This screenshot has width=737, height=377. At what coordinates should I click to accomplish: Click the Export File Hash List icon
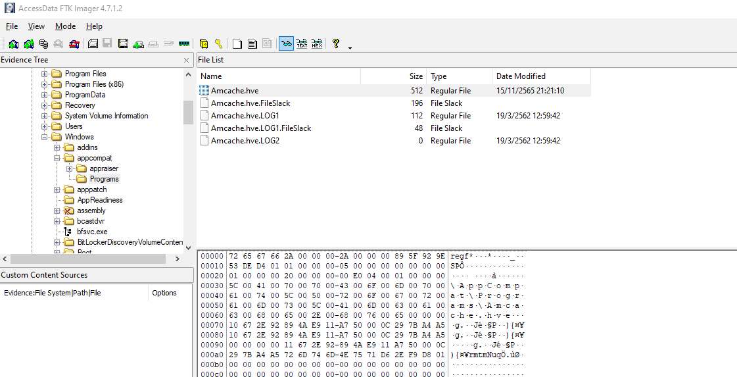pos(252,44)
